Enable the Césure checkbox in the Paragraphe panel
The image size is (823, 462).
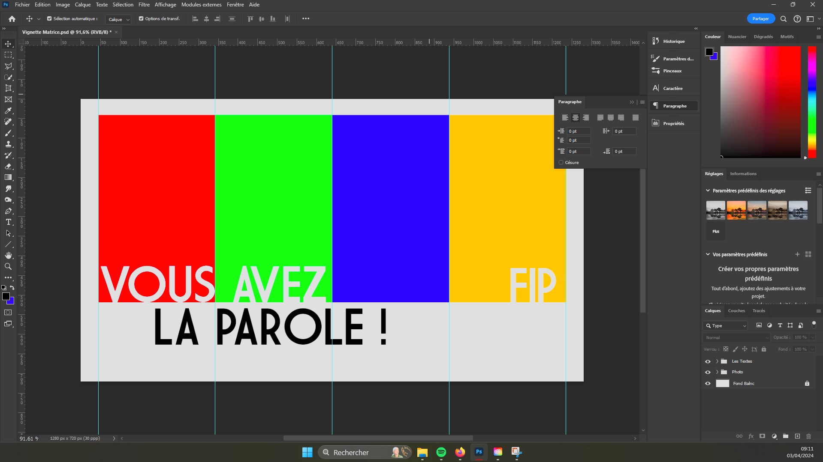click(561, 162)
